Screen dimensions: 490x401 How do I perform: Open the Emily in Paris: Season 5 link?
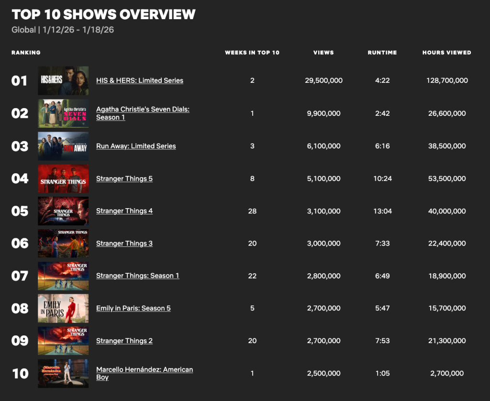pyautogui.click(x=134, y=308)
